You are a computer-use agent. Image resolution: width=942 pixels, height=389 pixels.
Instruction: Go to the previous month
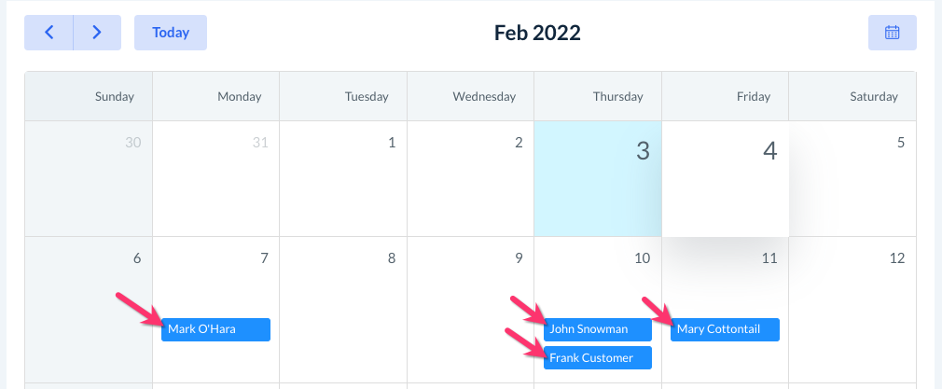pyautogui.click(x=48, y=33)
